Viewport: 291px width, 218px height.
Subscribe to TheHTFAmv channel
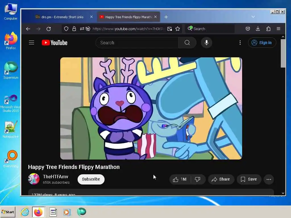pos(91,179)
